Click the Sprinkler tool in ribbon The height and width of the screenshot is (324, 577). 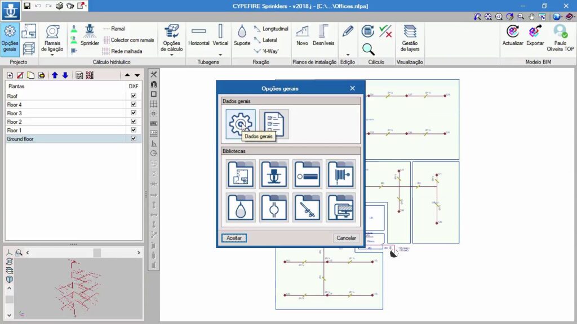(x=90, y=35)
